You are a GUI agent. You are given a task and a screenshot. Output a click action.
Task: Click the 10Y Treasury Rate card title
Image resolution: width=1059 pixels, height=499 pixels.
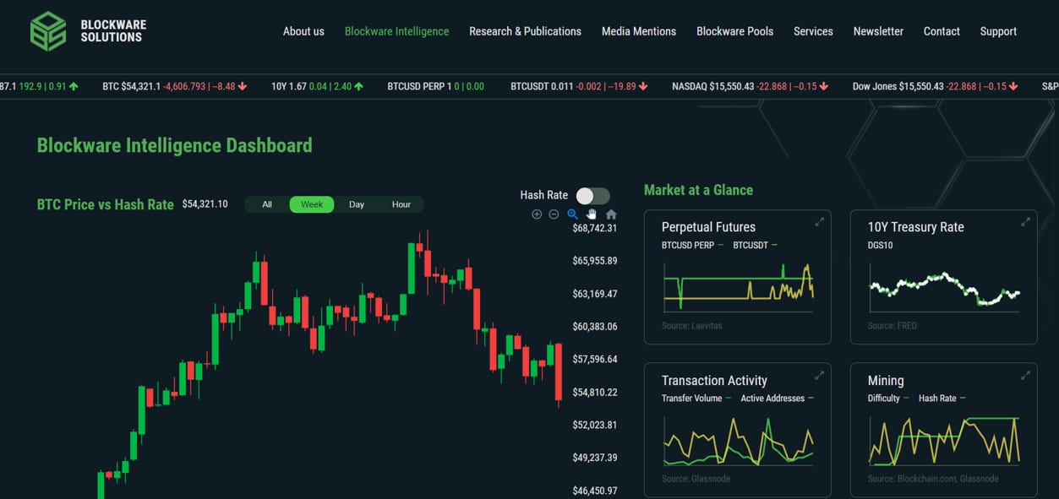click(915, 227)
